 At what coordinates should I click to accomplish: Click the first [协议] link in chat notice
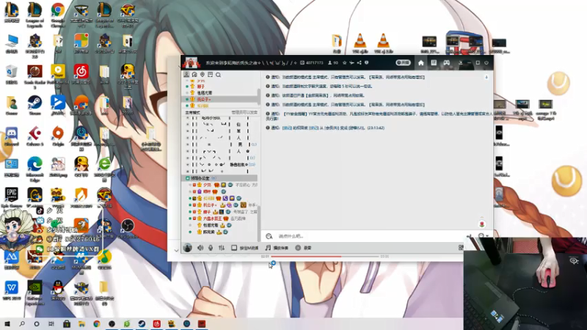click(287, 128)
